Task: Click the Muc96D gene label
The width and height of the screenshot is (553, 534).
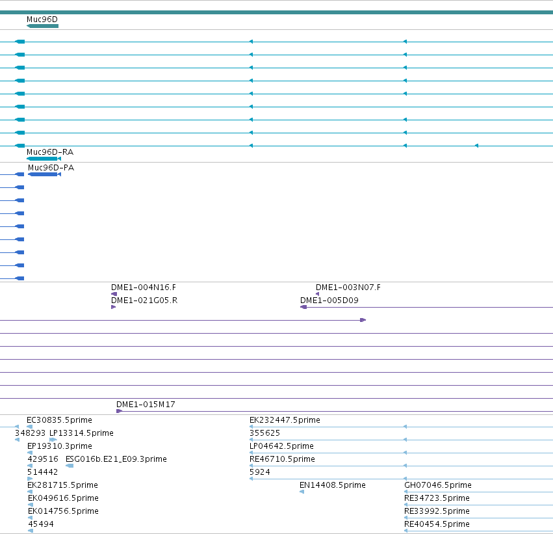Action: coord(42,20)
